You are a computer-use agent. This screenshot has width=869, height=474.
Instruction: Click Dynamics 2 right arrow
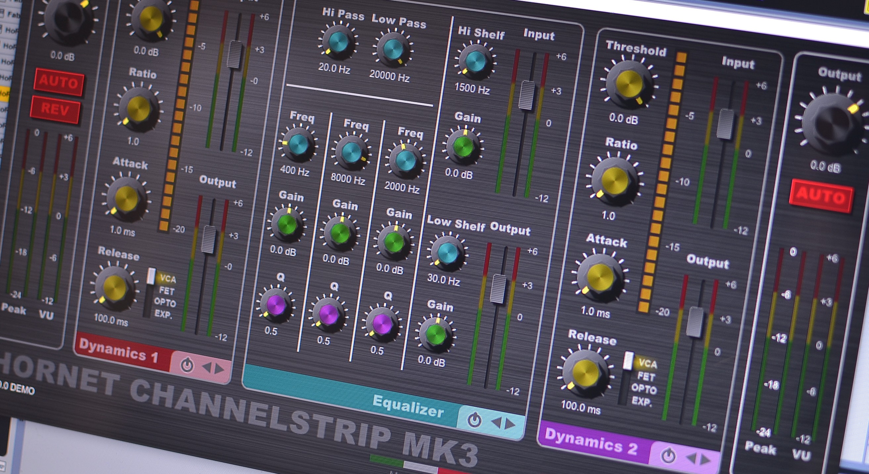(x=706, y=460)
